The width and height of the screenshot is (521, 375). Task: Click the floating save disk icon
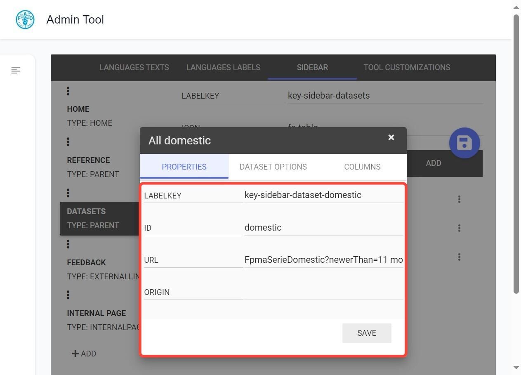[x=464, y=143]
